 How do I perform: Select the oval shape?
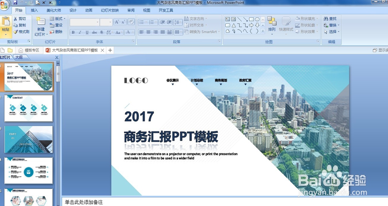coord(257,19)
